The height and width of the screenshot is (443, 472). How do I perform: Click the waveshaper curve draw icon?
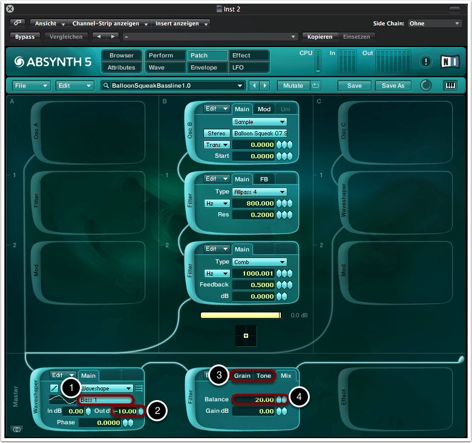(54, 388)
